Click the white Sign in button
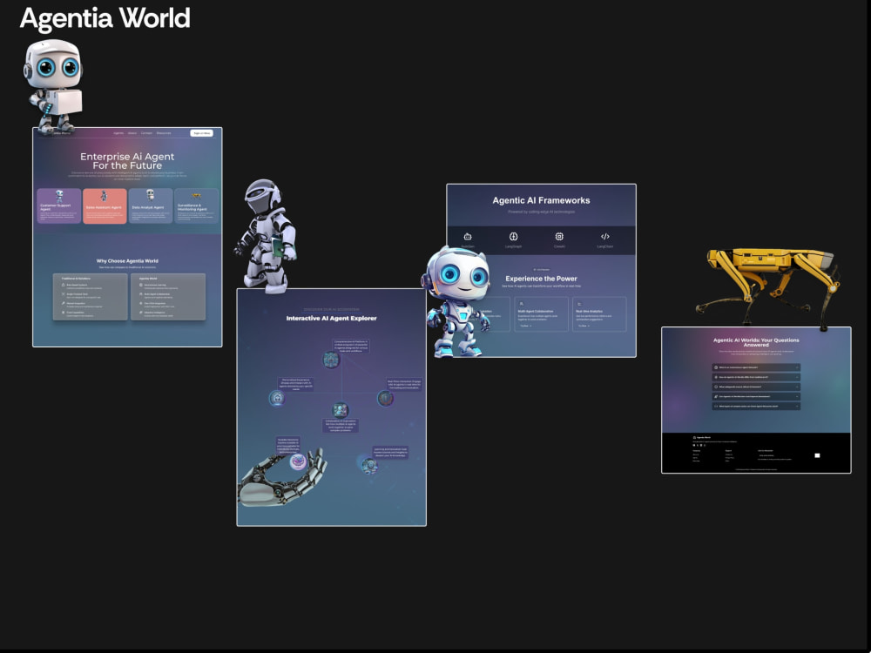The height and width of the screenshot is (653, 871). point(201,133)
